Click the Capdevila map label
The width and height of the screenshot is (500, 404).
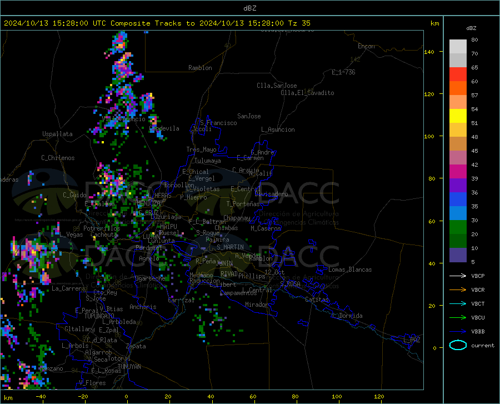coord(164,128)
